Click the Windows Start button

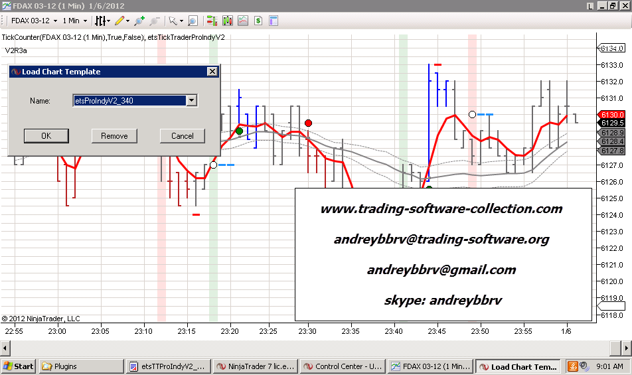coord(19,366)
